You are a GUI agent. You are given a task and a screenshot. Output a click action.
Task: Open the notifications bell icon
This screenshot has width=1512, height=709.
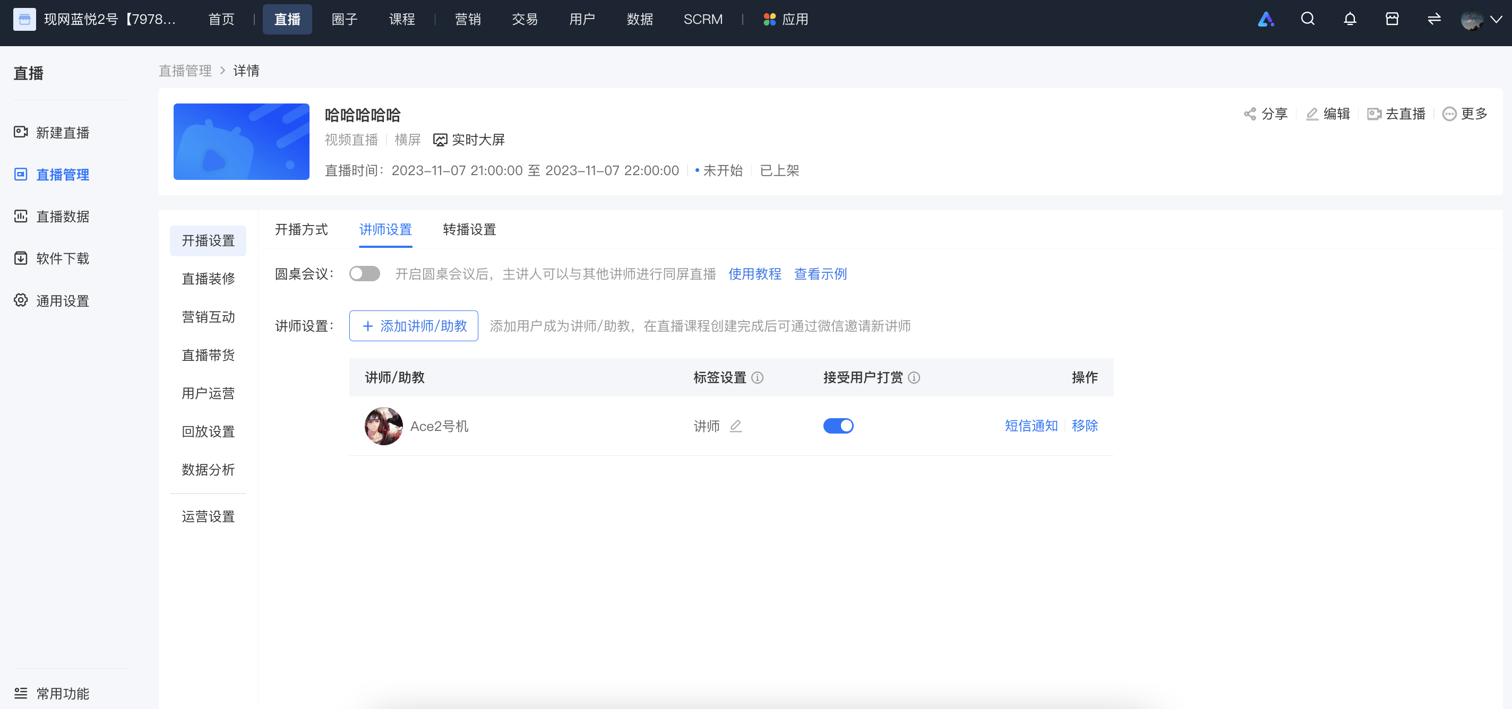click(1350, 19)
